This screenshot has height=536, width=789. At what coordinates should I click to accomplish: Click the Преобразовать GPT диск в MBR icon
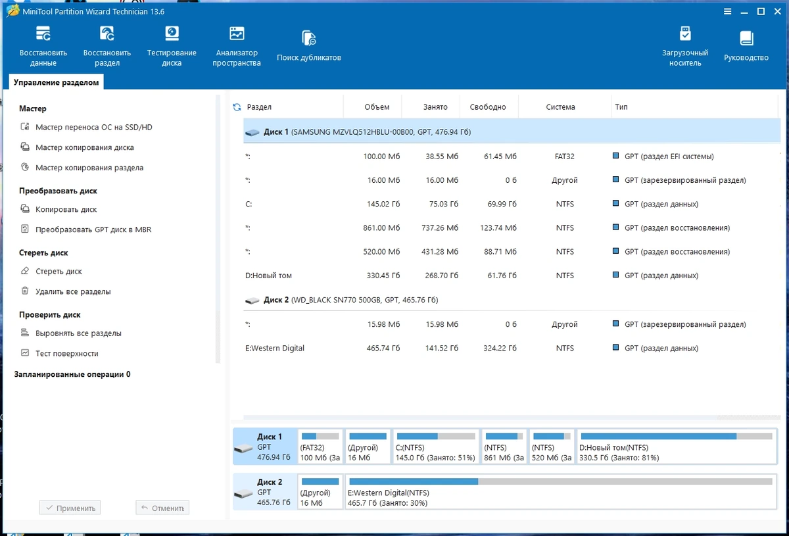click(25, 230)
